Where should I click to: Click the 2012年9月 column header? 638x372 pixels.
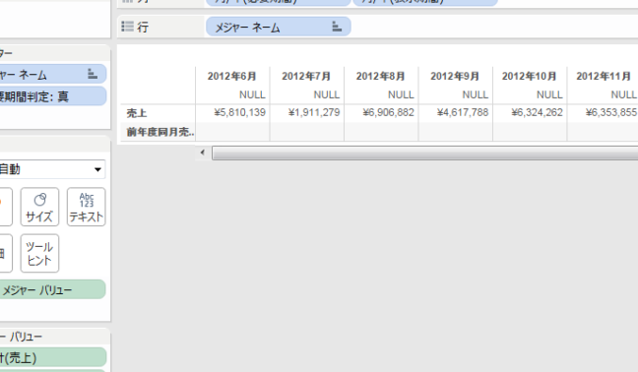(x=455, y=76)
